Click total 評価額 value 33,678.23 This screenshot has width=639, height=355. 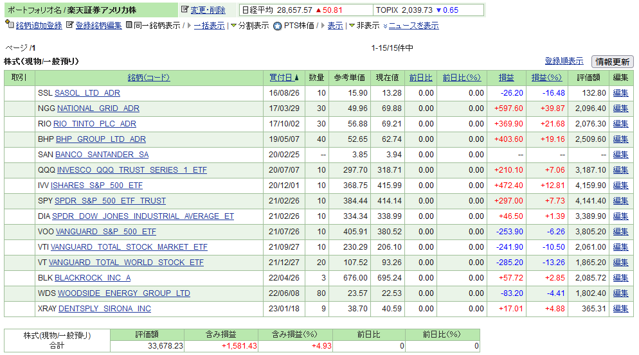165,346
